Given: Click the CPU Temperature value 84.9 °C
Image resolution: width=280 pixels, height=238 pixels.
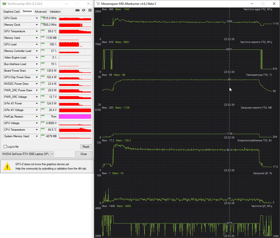Looking at the screenshot, I should [x=52, y=130].
